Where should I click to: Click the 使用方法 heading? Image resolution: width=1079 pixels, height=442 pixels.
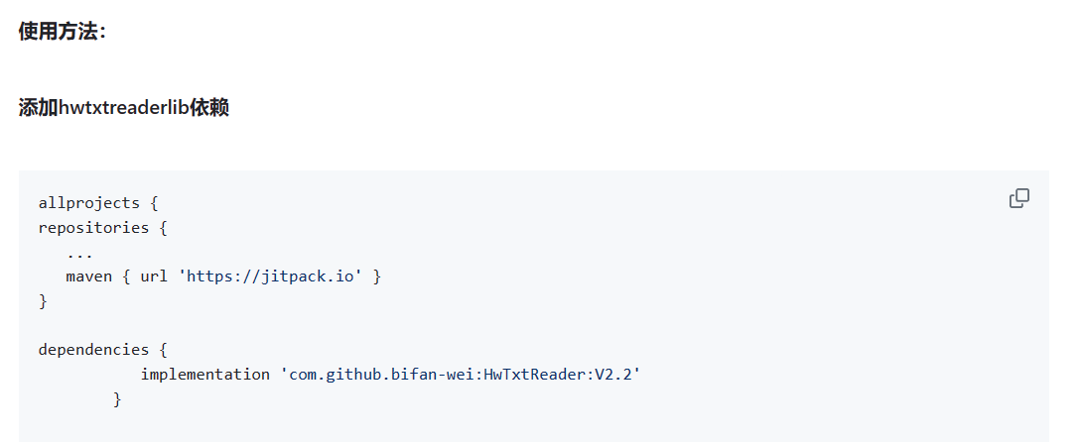coord(62,32)
